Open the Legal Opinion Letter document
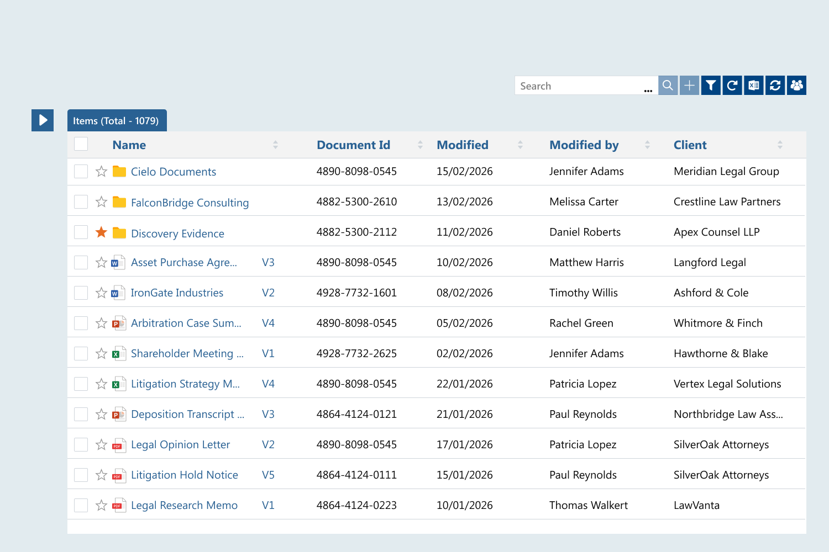 [180, 444]
